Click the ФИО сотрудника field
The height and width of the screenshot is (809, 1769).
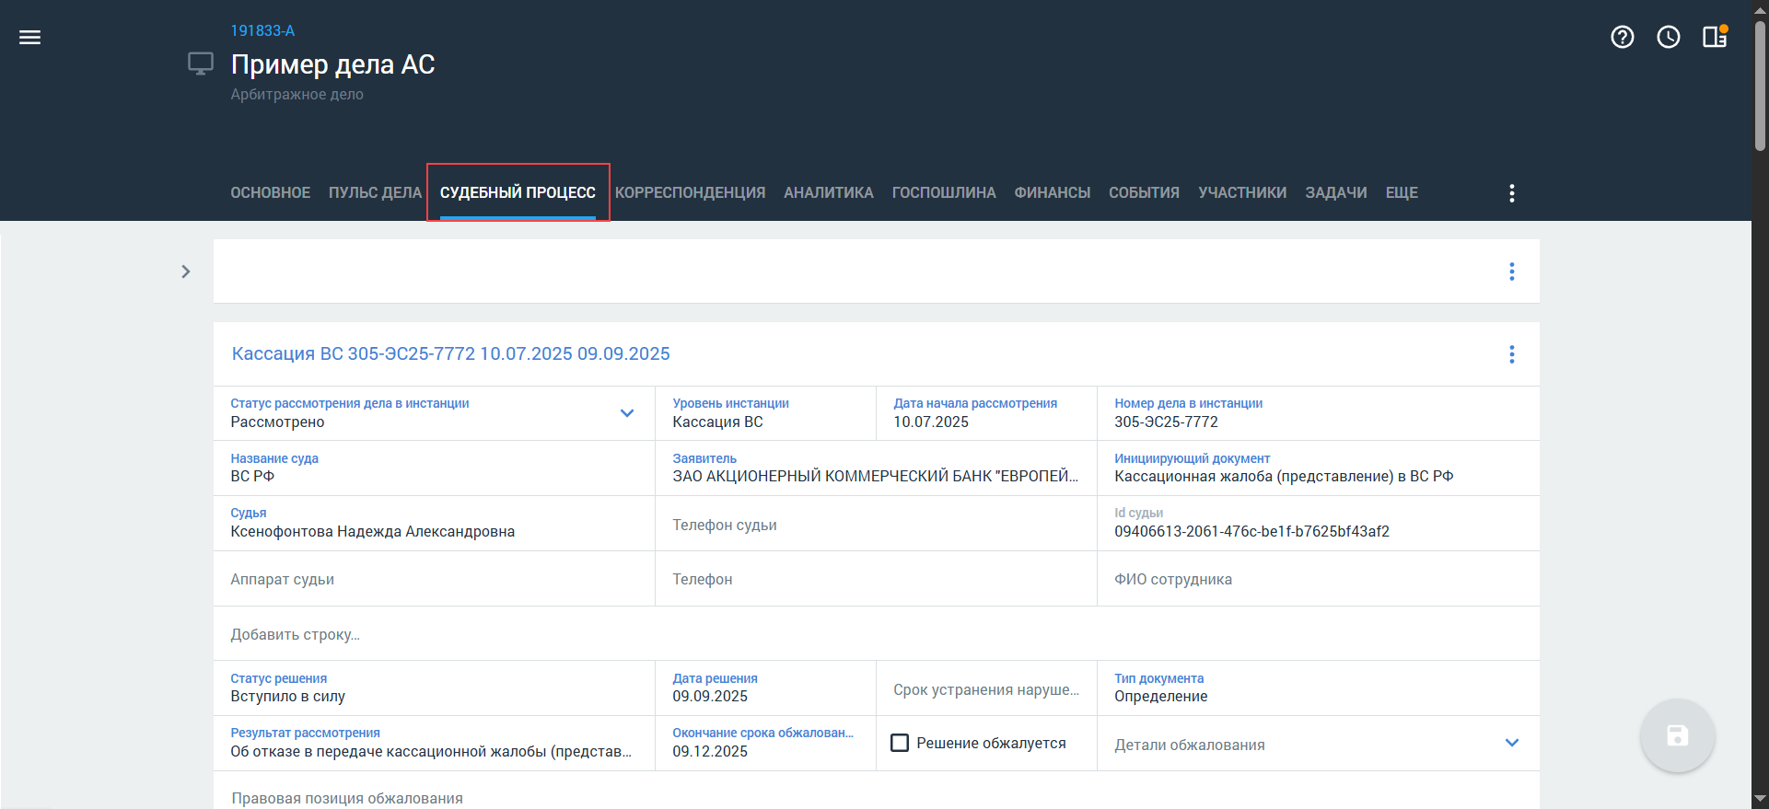1318,579
